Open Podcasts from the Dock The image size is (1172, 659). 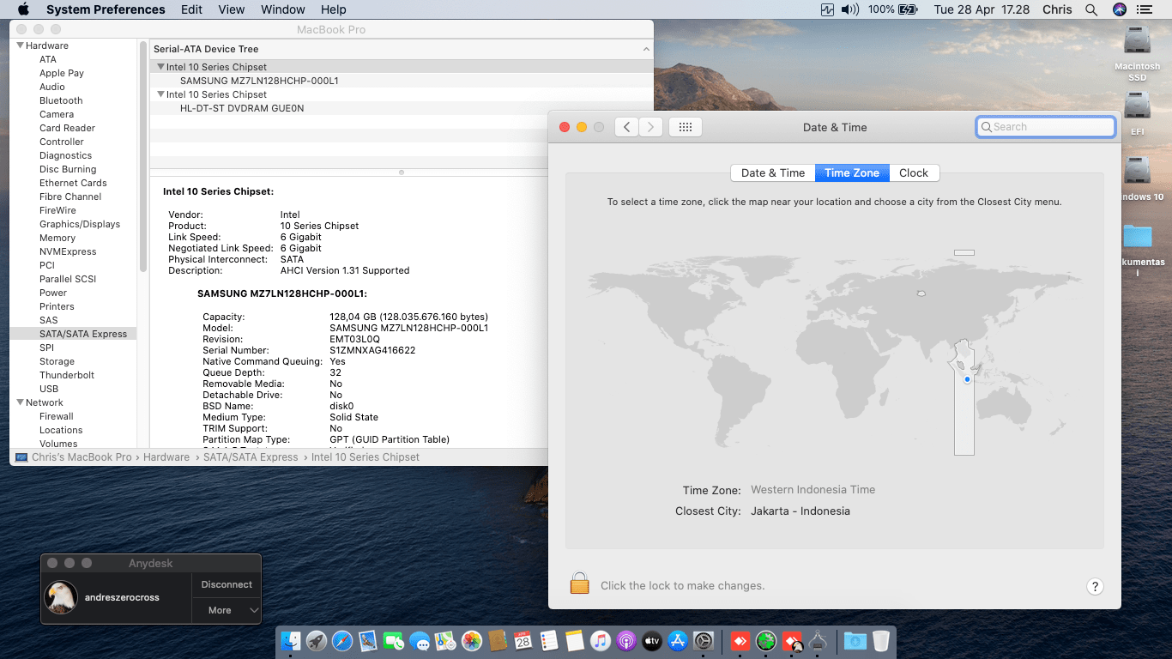(x=626, y=641)
